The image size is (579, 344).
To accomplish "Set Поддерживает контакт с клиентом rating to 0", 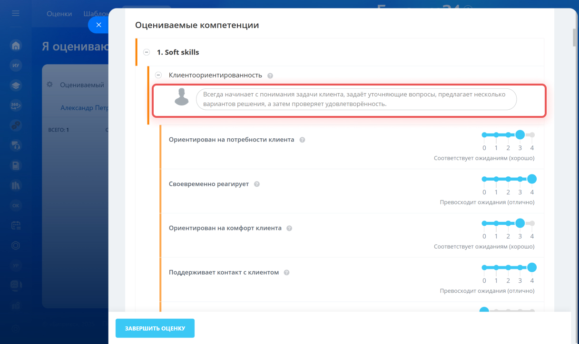I will coord(484,268).
